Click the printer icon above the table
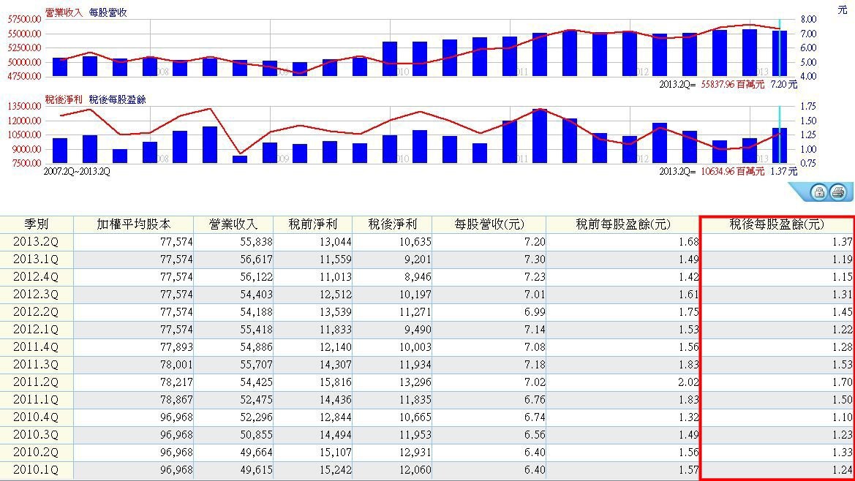The height and width of the screenshot is (481, 855). tap(838, 192)
